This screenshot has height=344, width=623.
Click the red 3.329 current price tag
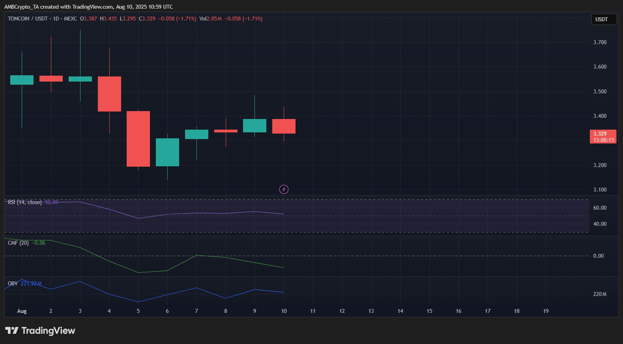pyautogui.click(x=602, y=137)
